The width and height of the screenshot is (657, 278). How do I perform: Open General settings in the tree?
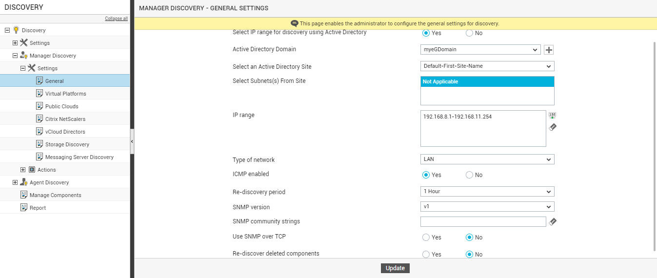click(x=55, y=81)
